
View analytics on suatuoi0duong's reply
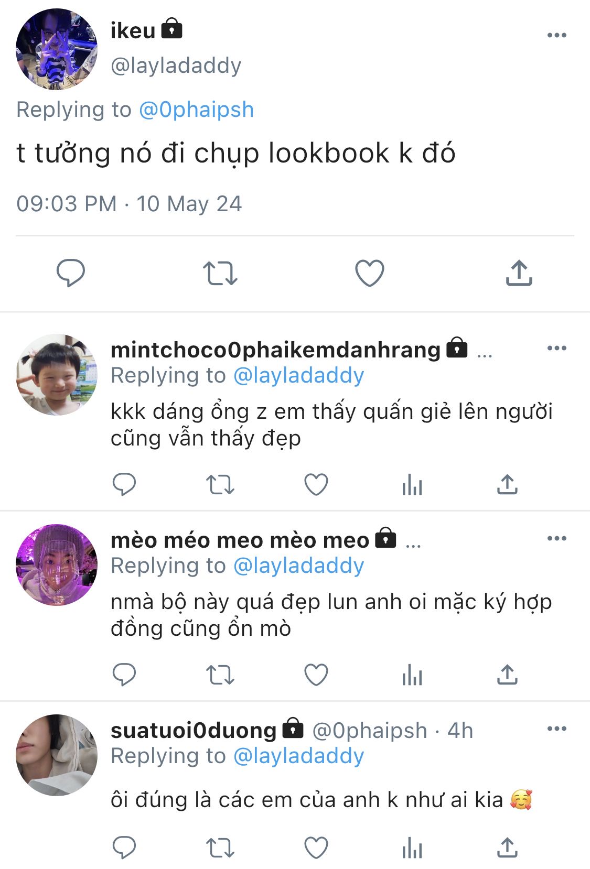pyautogui.click(x=412, y=848)
